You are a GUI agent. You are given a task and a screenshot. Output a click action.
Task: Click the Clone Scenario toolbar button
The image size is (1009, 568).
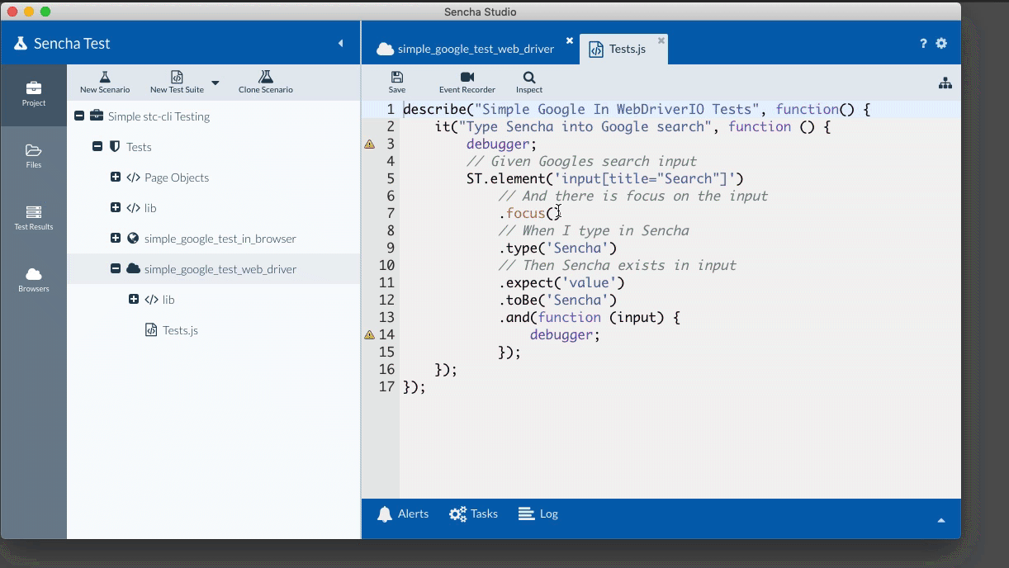coord(266,82)
